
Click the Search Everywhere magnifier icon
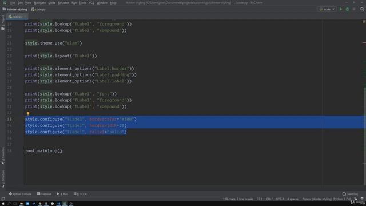click(x=362, y=9)
